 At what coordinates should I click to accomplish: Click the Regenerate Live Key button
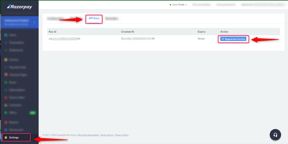pyautogui.click(x=233, y=39)
